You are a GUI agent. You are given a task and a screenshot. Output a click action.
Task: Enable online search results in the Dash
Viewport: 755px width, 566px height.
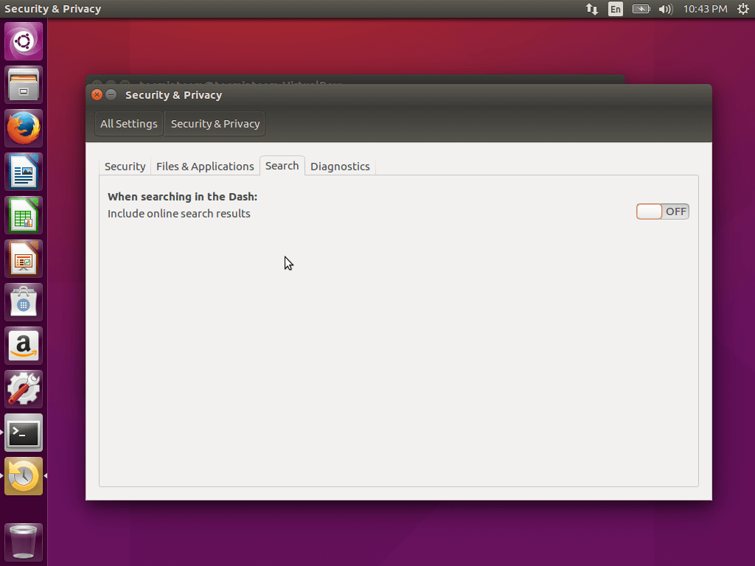click(661, 211)
